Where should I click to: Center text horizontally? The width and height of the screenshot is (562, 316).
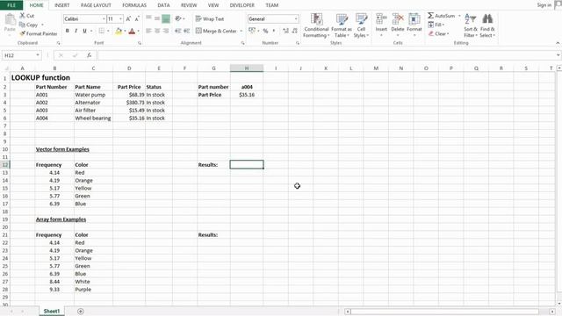157,32
